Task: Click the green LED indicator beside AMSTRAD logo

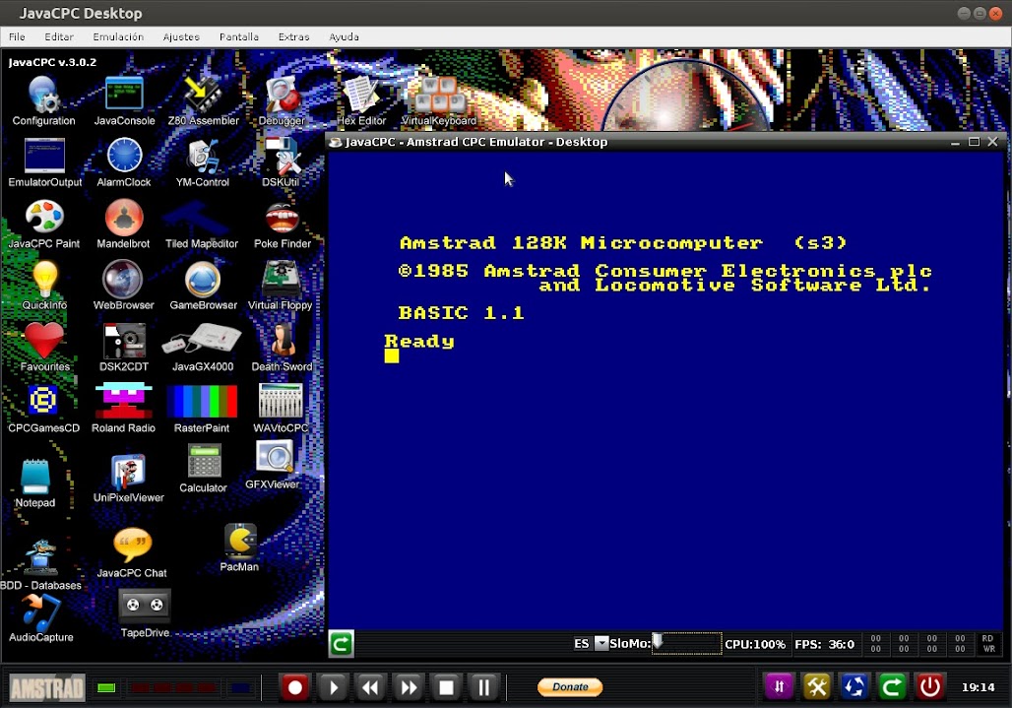Action: (x=106, y=688)
